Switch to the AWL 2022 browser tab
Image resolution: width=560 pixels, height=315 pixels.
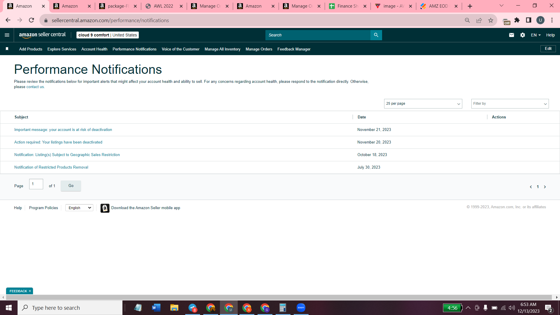point(164,6)
